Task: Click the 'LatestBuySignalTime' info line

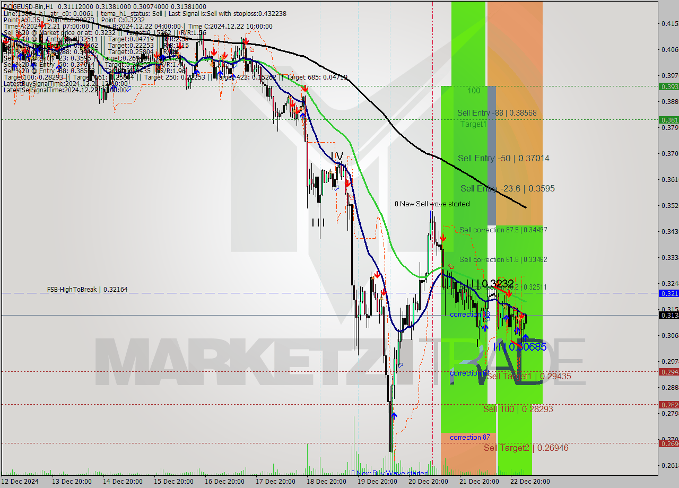Action: point(65,83)
